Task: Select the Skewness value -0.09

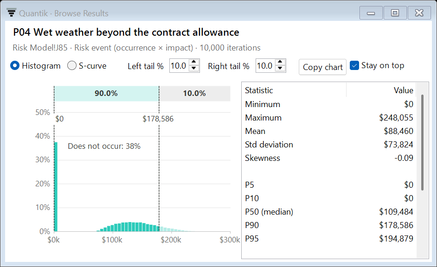Action: pyautogui.click(x=404, y=158)
